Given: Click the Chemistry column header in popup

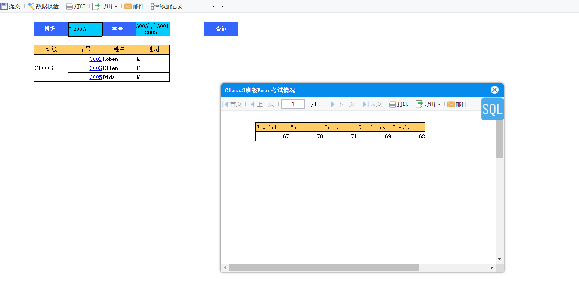Looking at the screenshot, I should point(374,127).
